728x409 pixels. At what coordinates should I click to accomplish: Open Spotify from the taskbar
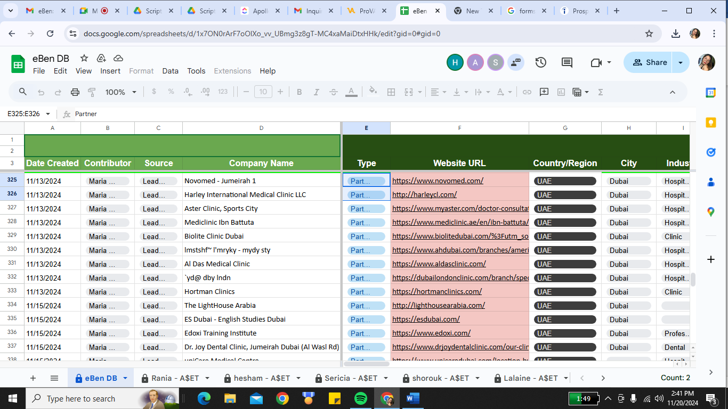click(361, 398)
